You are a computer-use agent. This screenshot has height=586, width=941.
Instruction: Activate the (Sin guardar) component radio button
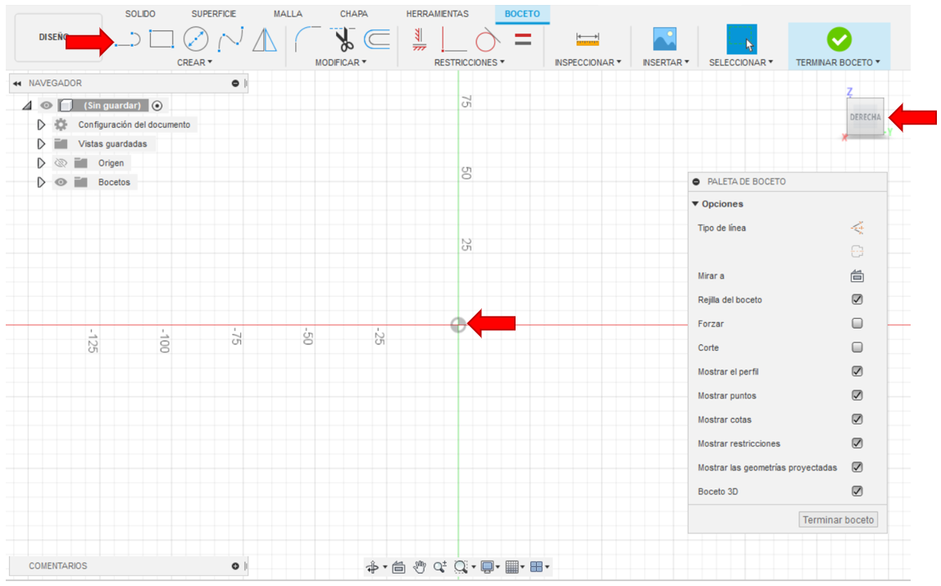[x=157, y=106]
